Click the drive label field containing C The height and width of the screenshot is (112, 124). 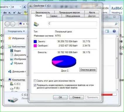click(73, 24)
